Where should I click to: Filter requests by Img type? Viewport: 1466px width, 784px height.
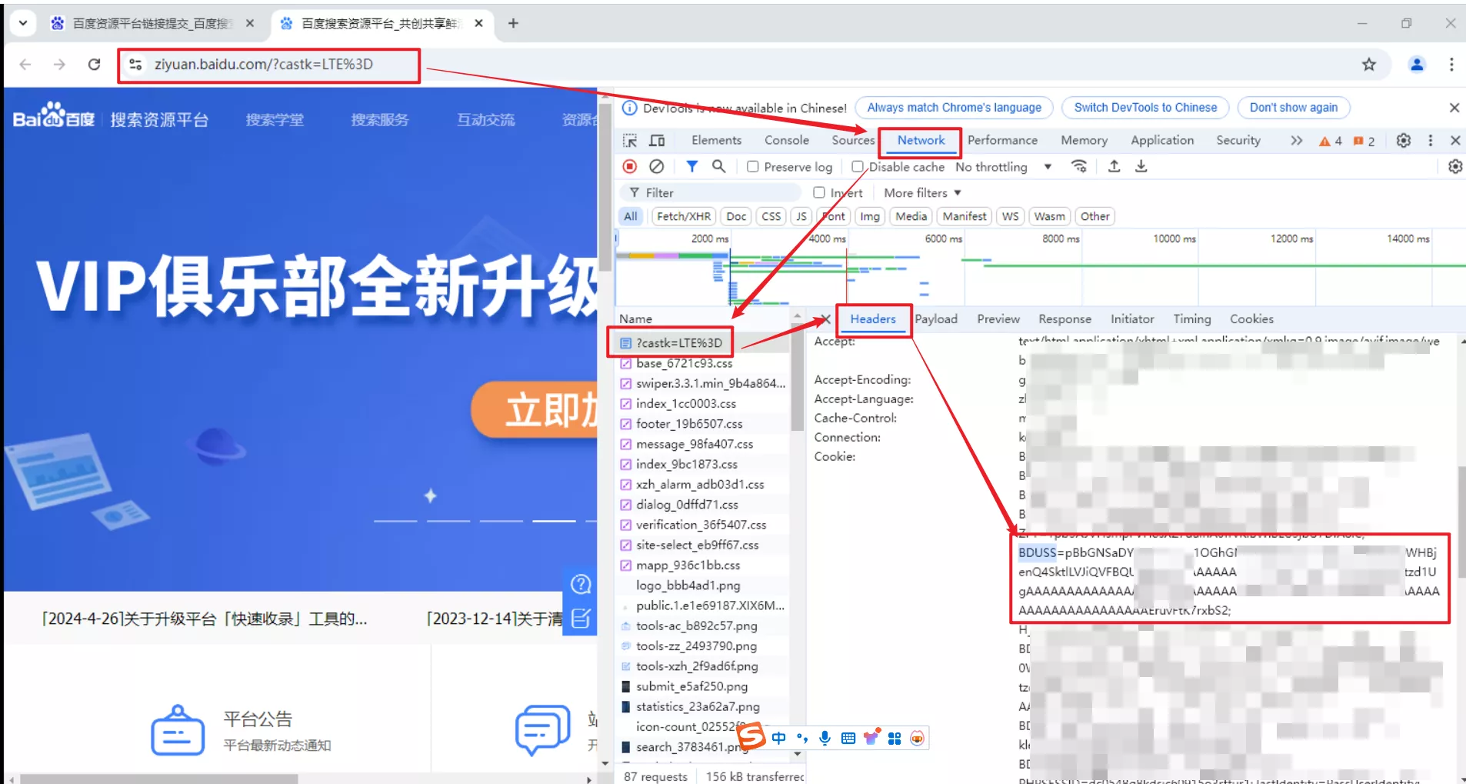[x=870, y=216]
